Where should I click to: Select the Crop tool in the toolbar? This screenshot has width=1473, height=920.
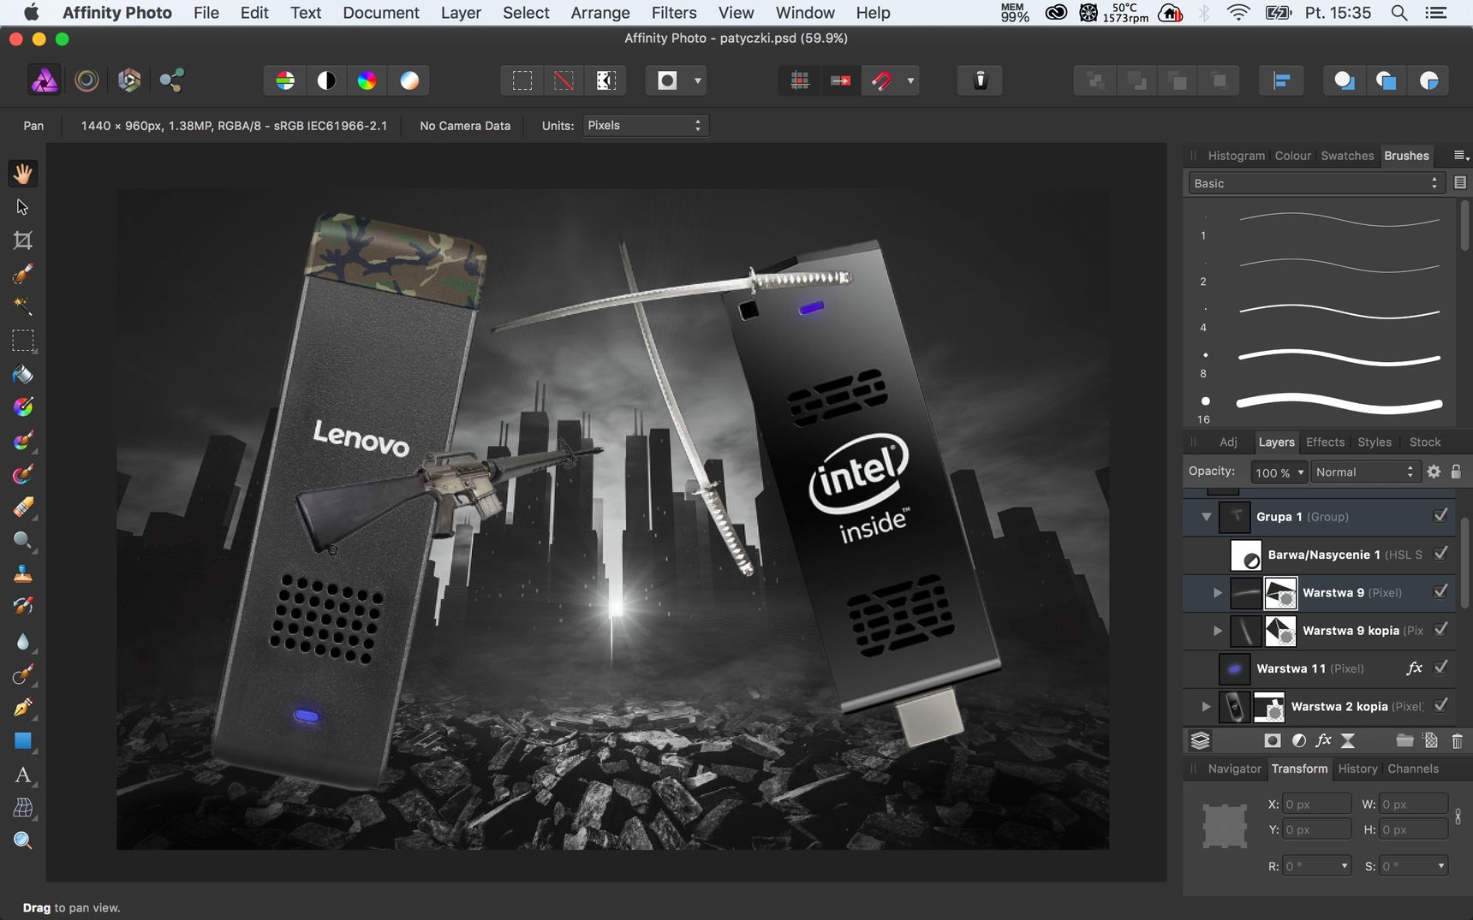[23, 240]
